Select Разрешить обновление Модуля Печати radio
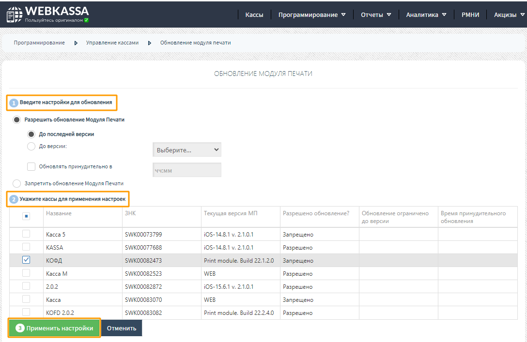The image size is (527, 342). [x=17, y=120]
